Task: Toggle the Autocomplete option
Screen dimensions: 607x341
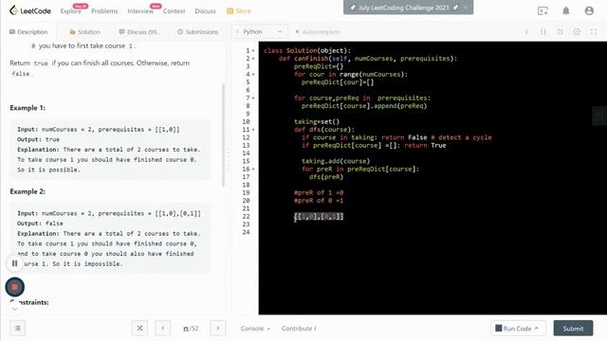Action: pos(318,31)
